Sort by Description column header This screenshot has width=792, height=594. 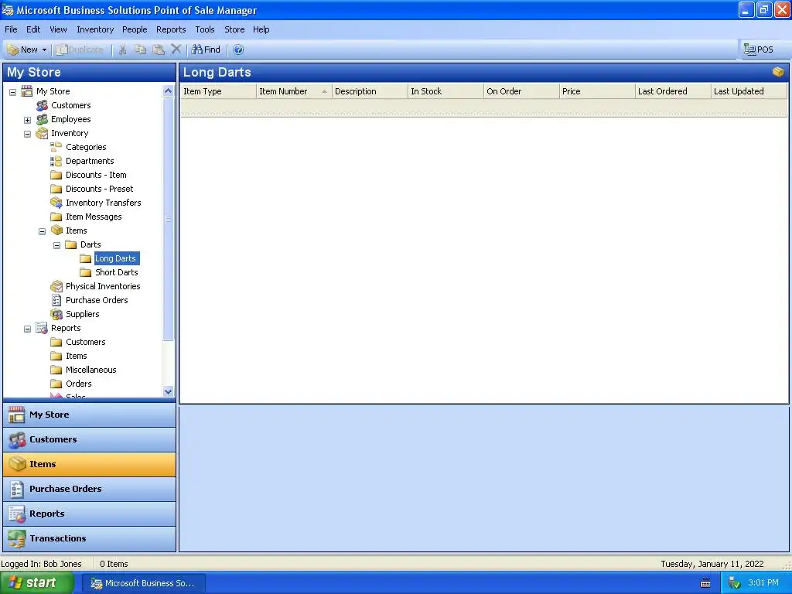click(370, 91)
